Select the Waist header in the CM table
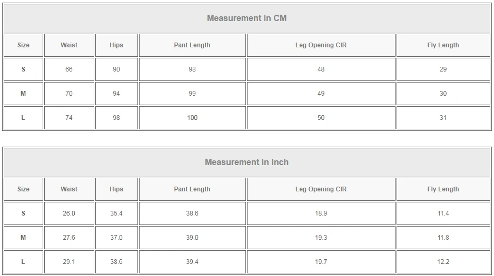The width and height of the screenshot is (494, 276). (x=69, y=45)
